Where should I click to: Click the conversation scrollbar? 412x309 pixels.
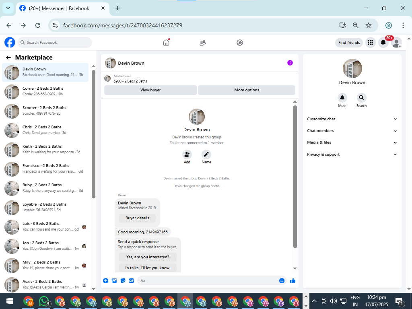295,177
